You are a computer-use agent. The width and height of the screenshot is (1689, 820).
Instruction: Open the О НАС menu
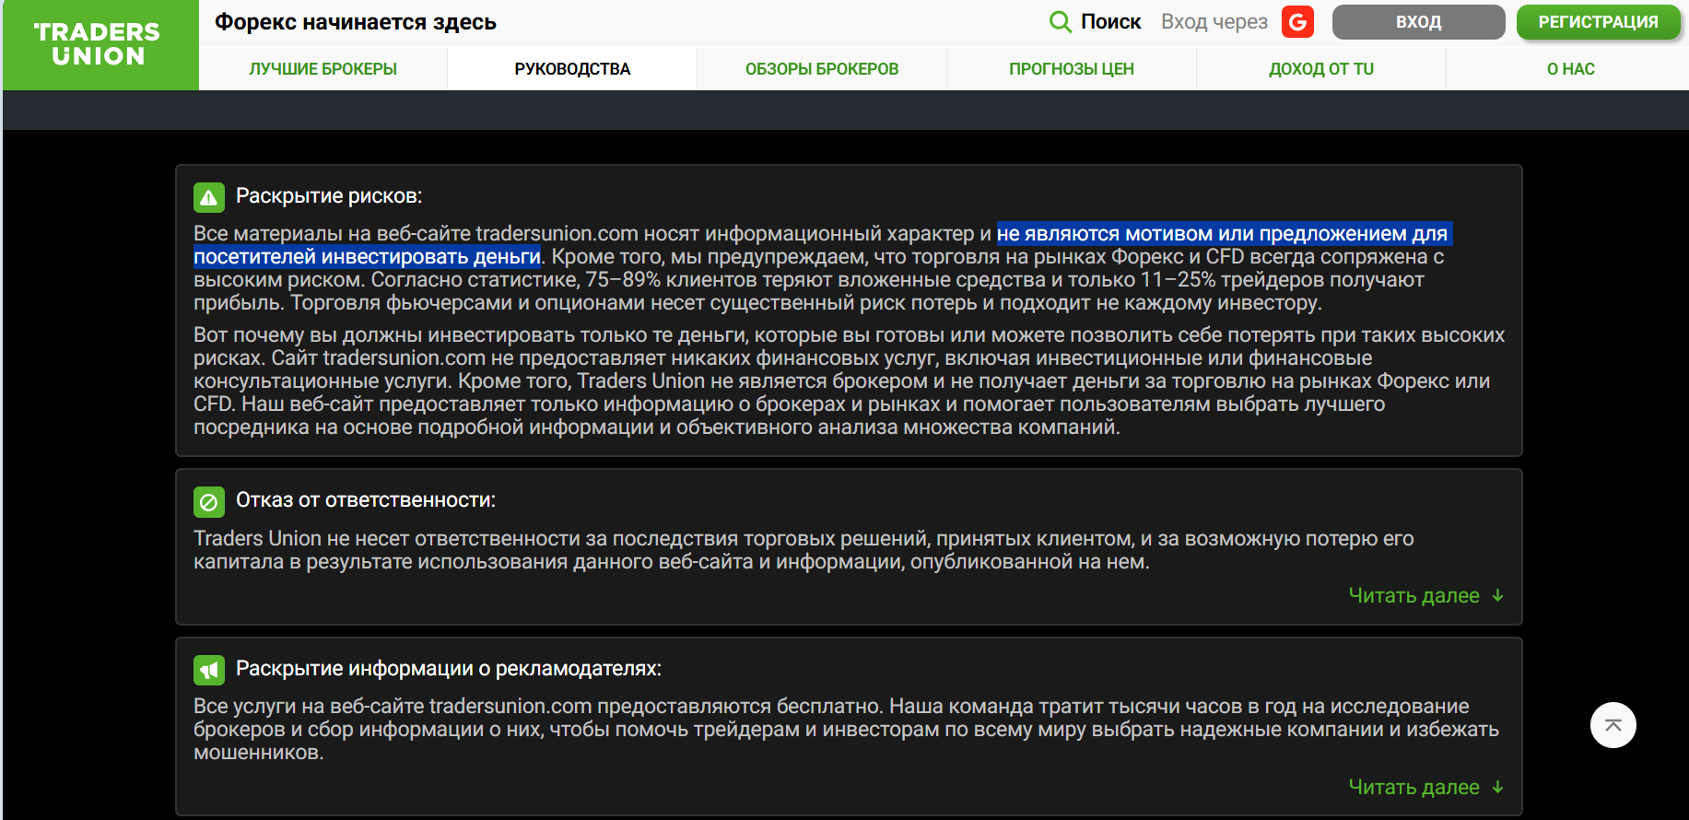[x=1570, y=69]
